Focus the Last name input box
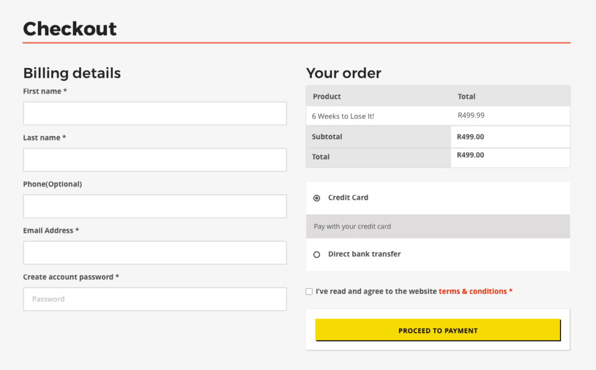 [155, 160]
